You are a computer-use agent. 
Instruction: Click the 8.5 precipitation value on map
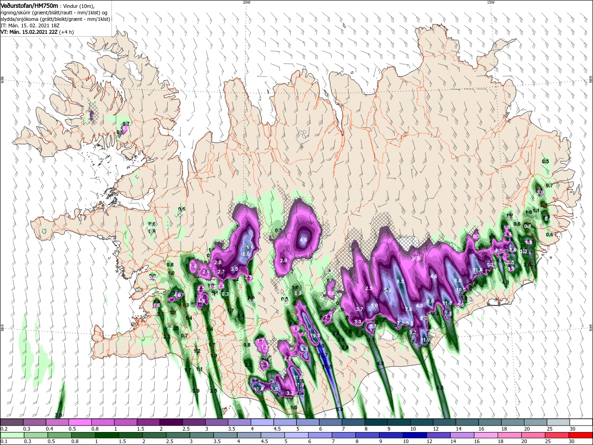(x=400, y=281)
